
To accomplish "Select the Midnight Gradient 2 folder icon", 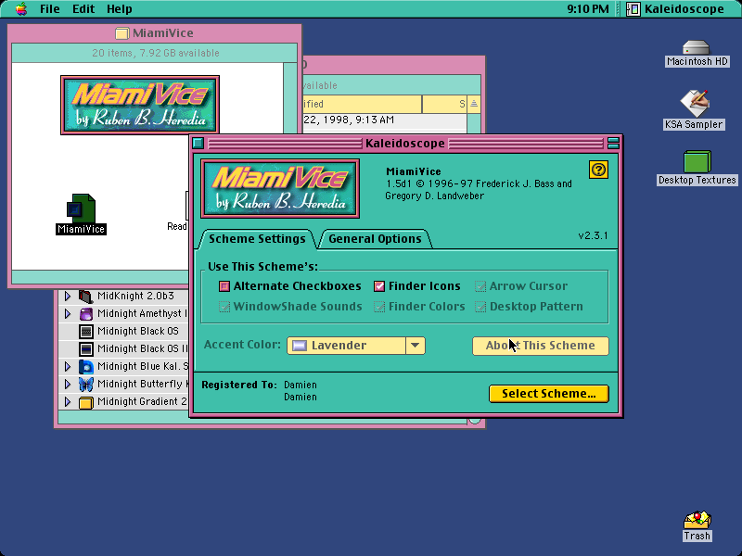I will (85, 402).
